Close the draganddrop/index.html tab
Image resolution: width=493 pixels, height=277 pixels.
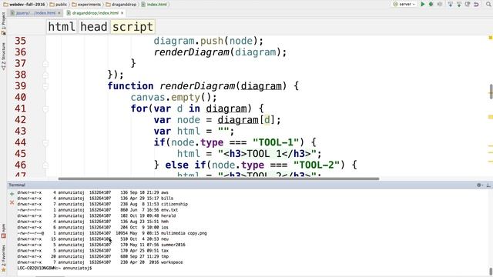coord(122,13)
